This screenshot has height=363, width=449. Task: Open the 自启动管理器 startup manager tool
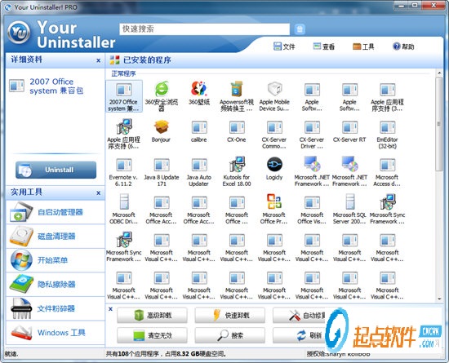(56, 212)
